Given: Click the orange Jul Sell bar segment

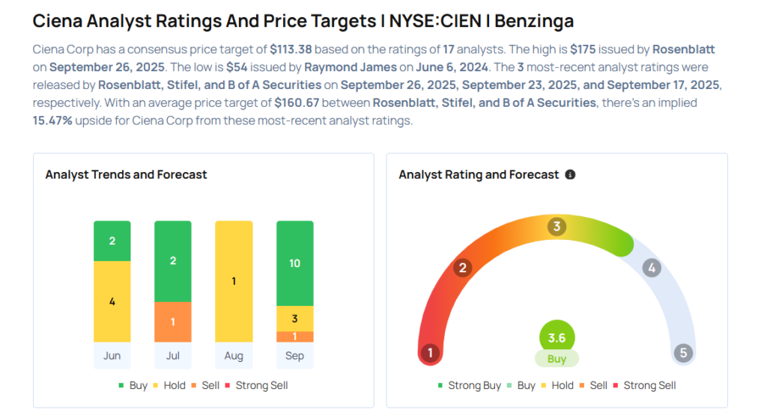Looking at the screenshot, I should [173, 322].
